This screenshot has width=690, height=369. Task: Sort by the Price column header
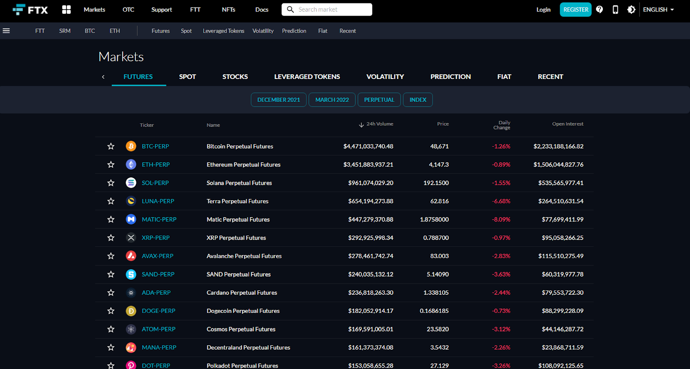(443, 124)
